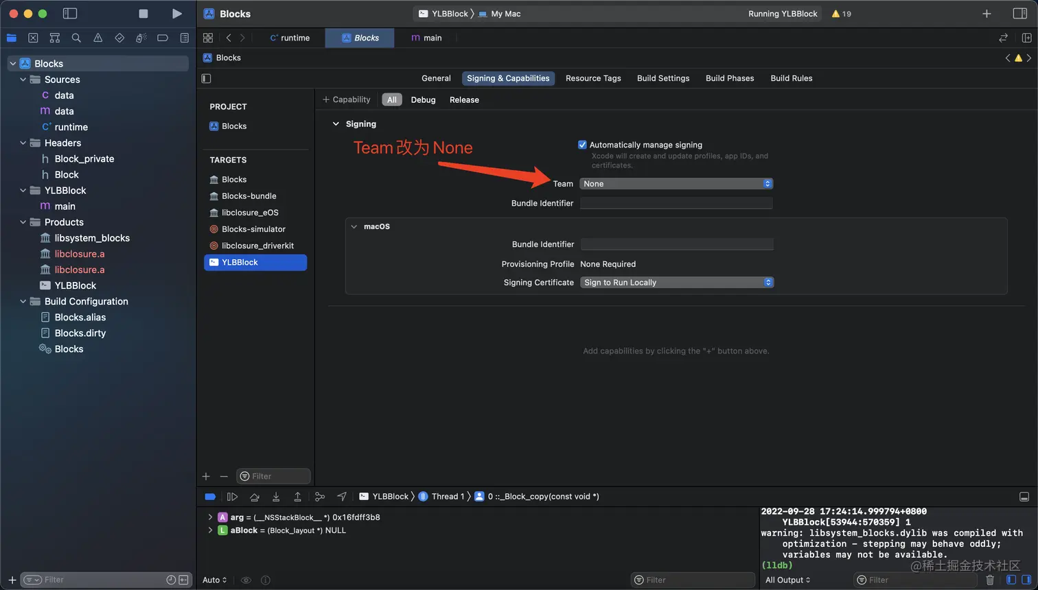This screenshot has width=1038, height=590.
Task: Click the + Capability button
Action: click(347, 99)
